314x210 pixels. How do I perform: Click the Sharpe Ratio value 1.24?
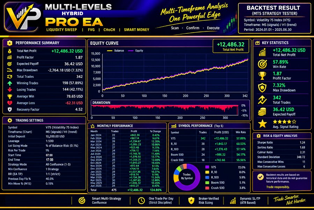point(302,142)
